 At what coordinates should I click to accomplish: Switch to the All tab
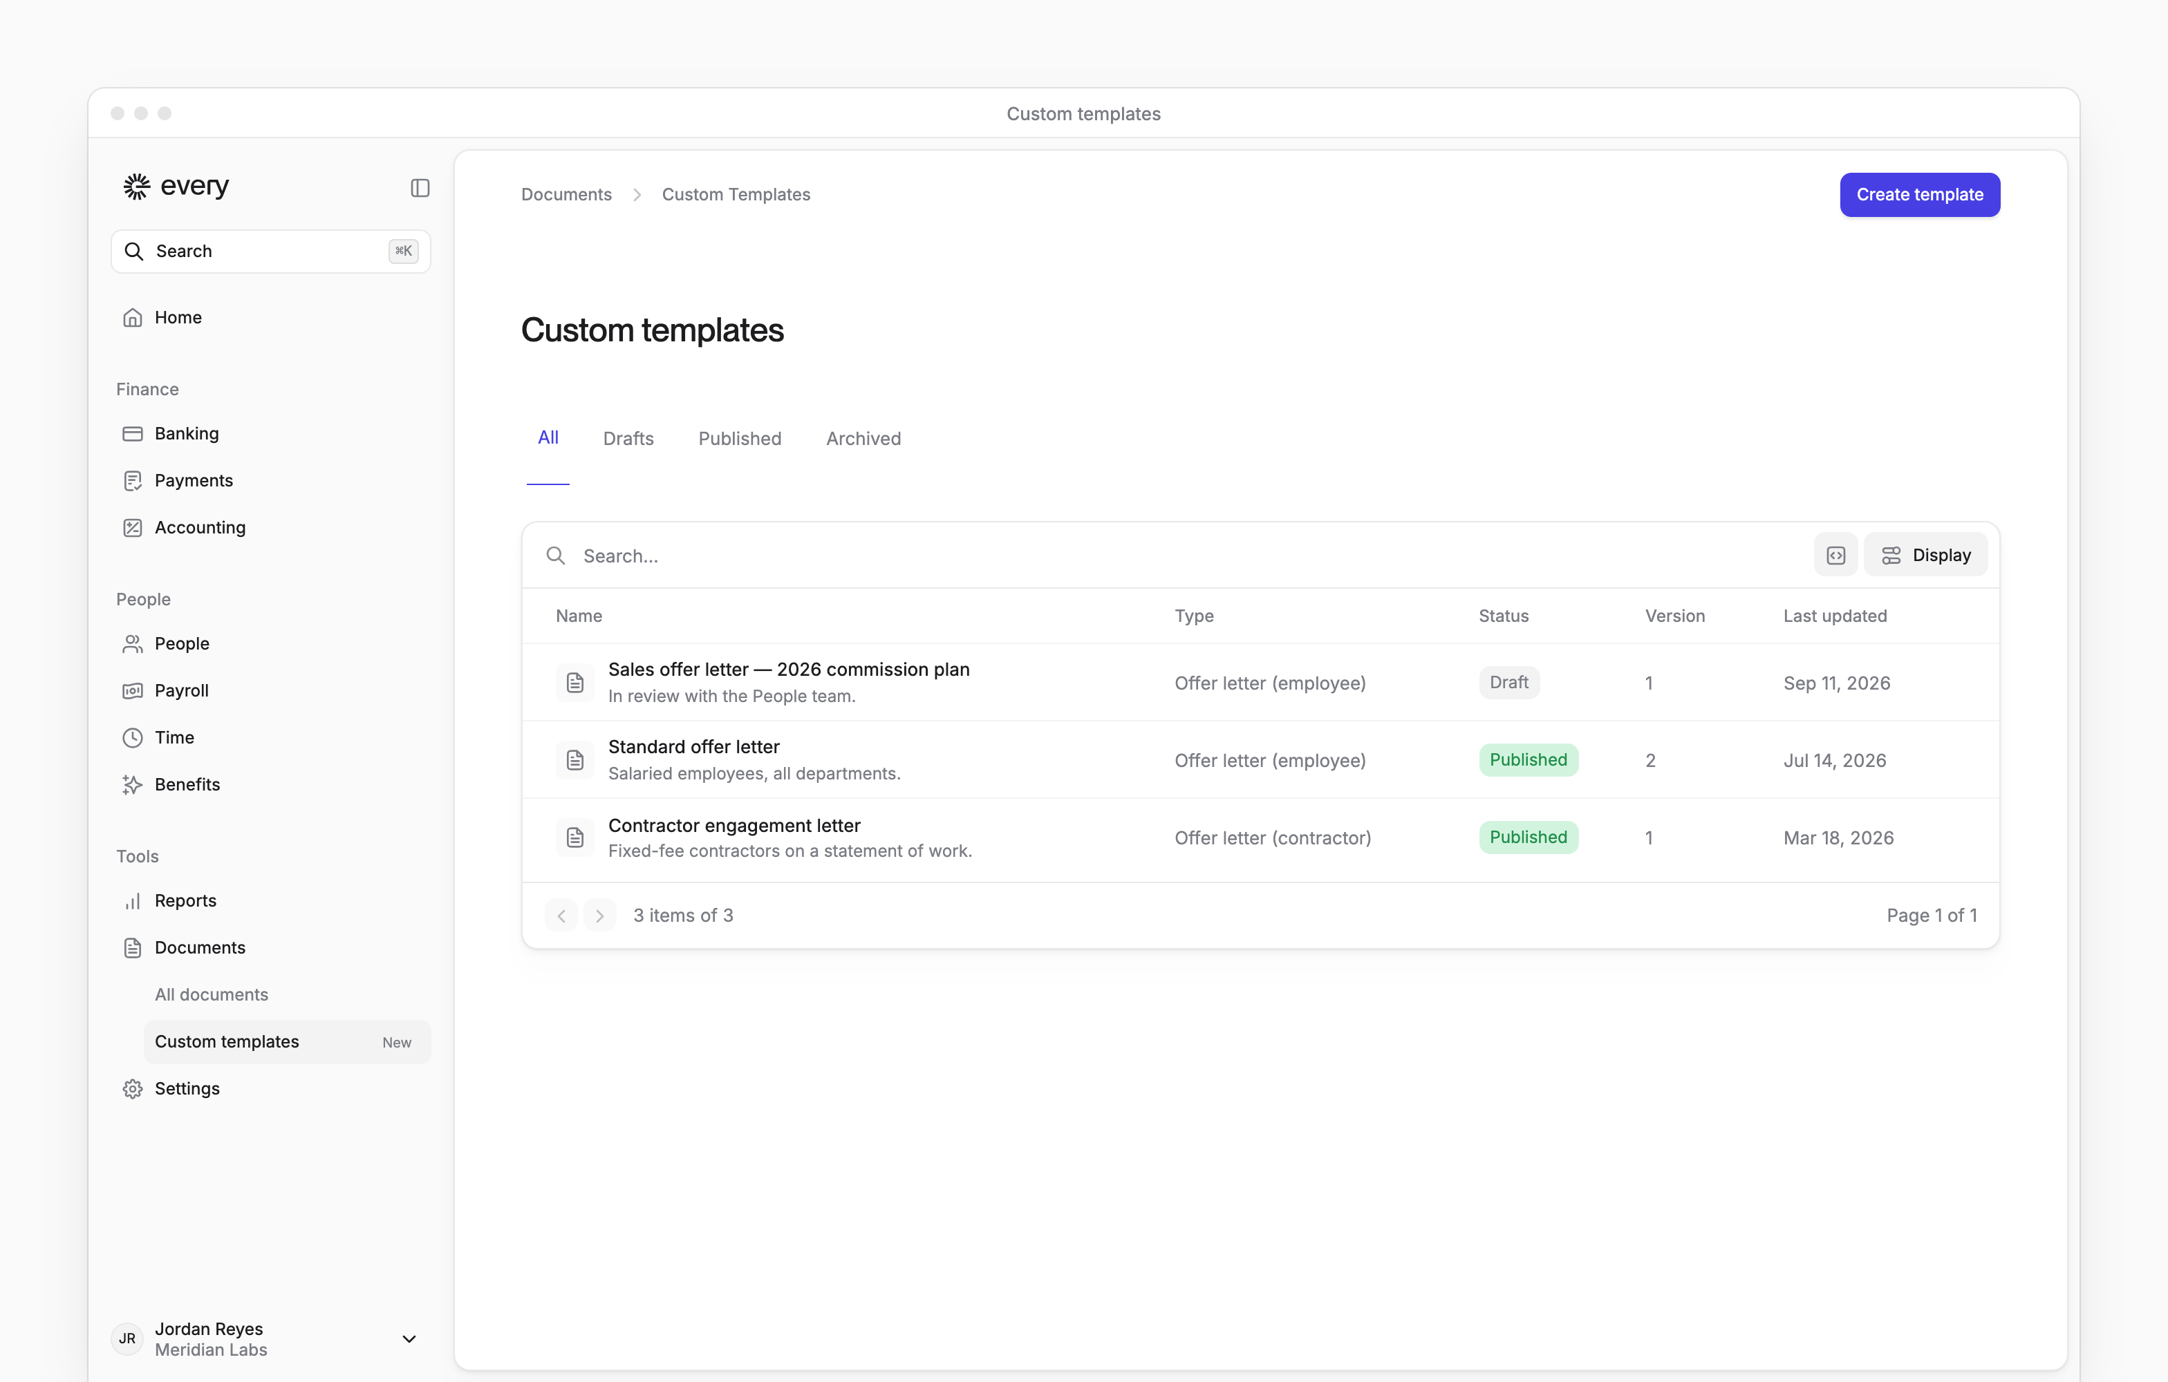pyautogui.click(x=548, y=438)
